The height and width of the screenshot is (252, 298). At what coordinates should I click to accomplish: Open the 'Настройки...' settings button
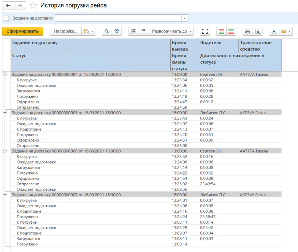pos(65,31)
